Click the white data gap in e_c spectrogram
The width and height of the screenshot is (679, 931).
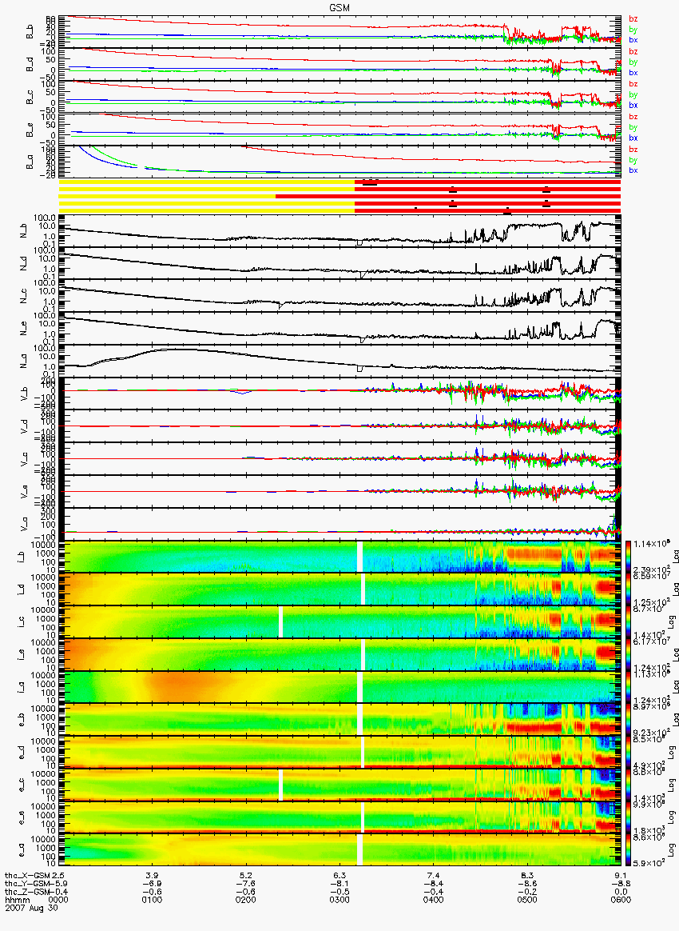point(280,785)
